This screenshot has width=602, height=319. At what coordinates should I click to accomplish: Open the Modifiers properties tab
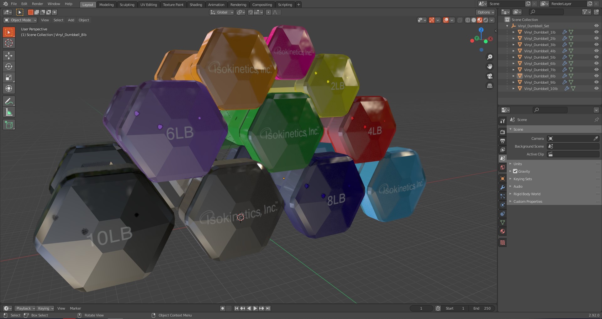pyautogui.click(x=502, y=187)
